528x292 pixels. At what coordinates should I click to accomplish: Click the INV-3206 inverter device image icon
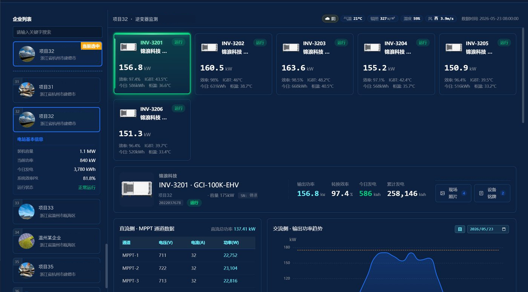pos(128,113)
